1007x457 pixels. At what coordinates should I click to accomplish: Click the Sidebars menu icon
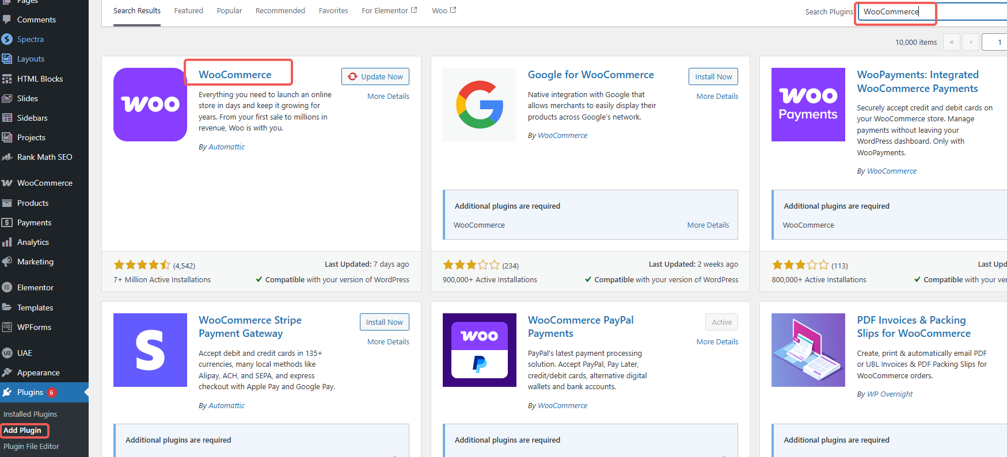(7, 118)
